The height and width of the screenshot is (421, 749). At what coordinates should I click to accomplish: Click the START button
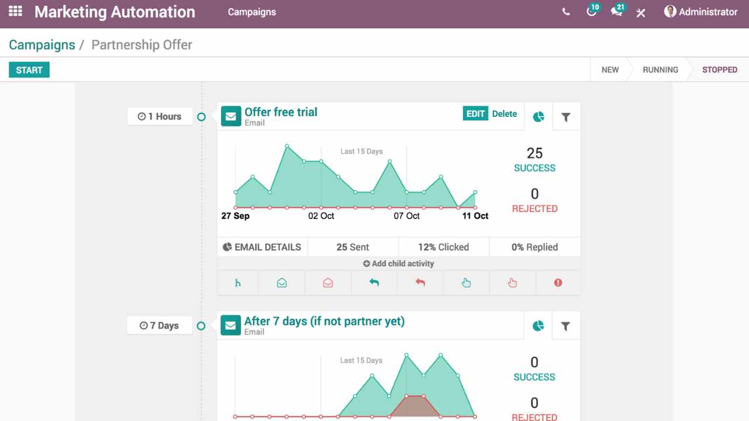pyautogui.click(x=29, y=70)
